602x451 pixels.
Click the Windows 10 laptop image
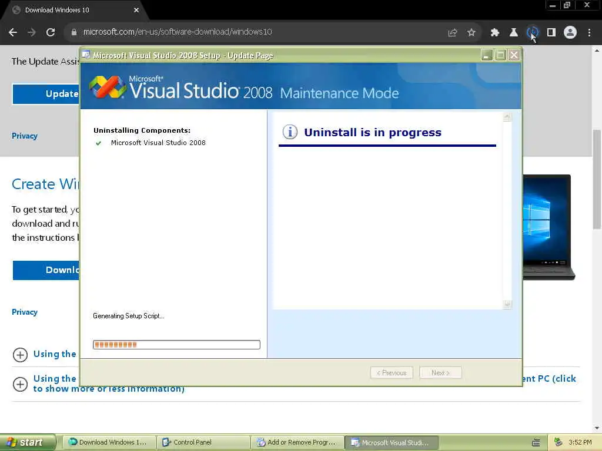[x=549, y=227]
